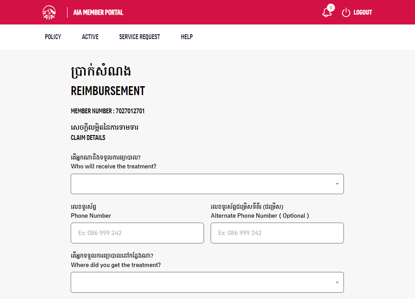
Task: Open the notification bell icon
Action: (x=327, y=13)
